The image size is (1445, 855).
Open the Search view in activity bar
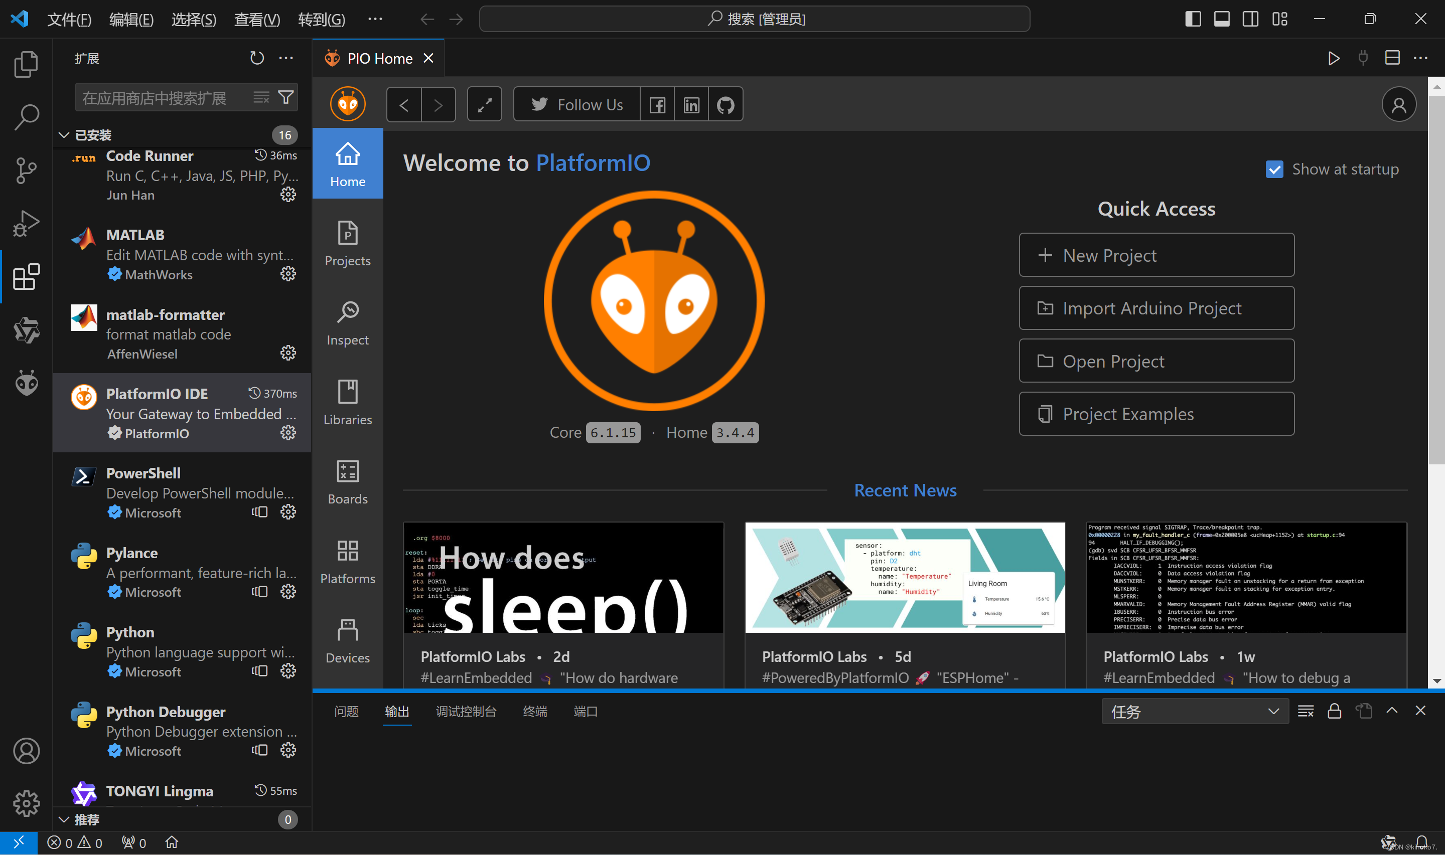[26, 117]
